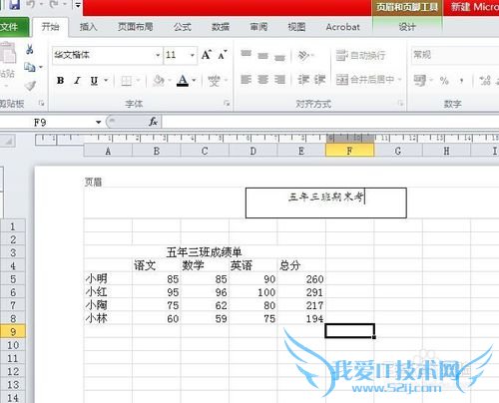The image size is (499, 403).
Task: Open 对齐方式 group dialog launcher
Action: point(400,104)
